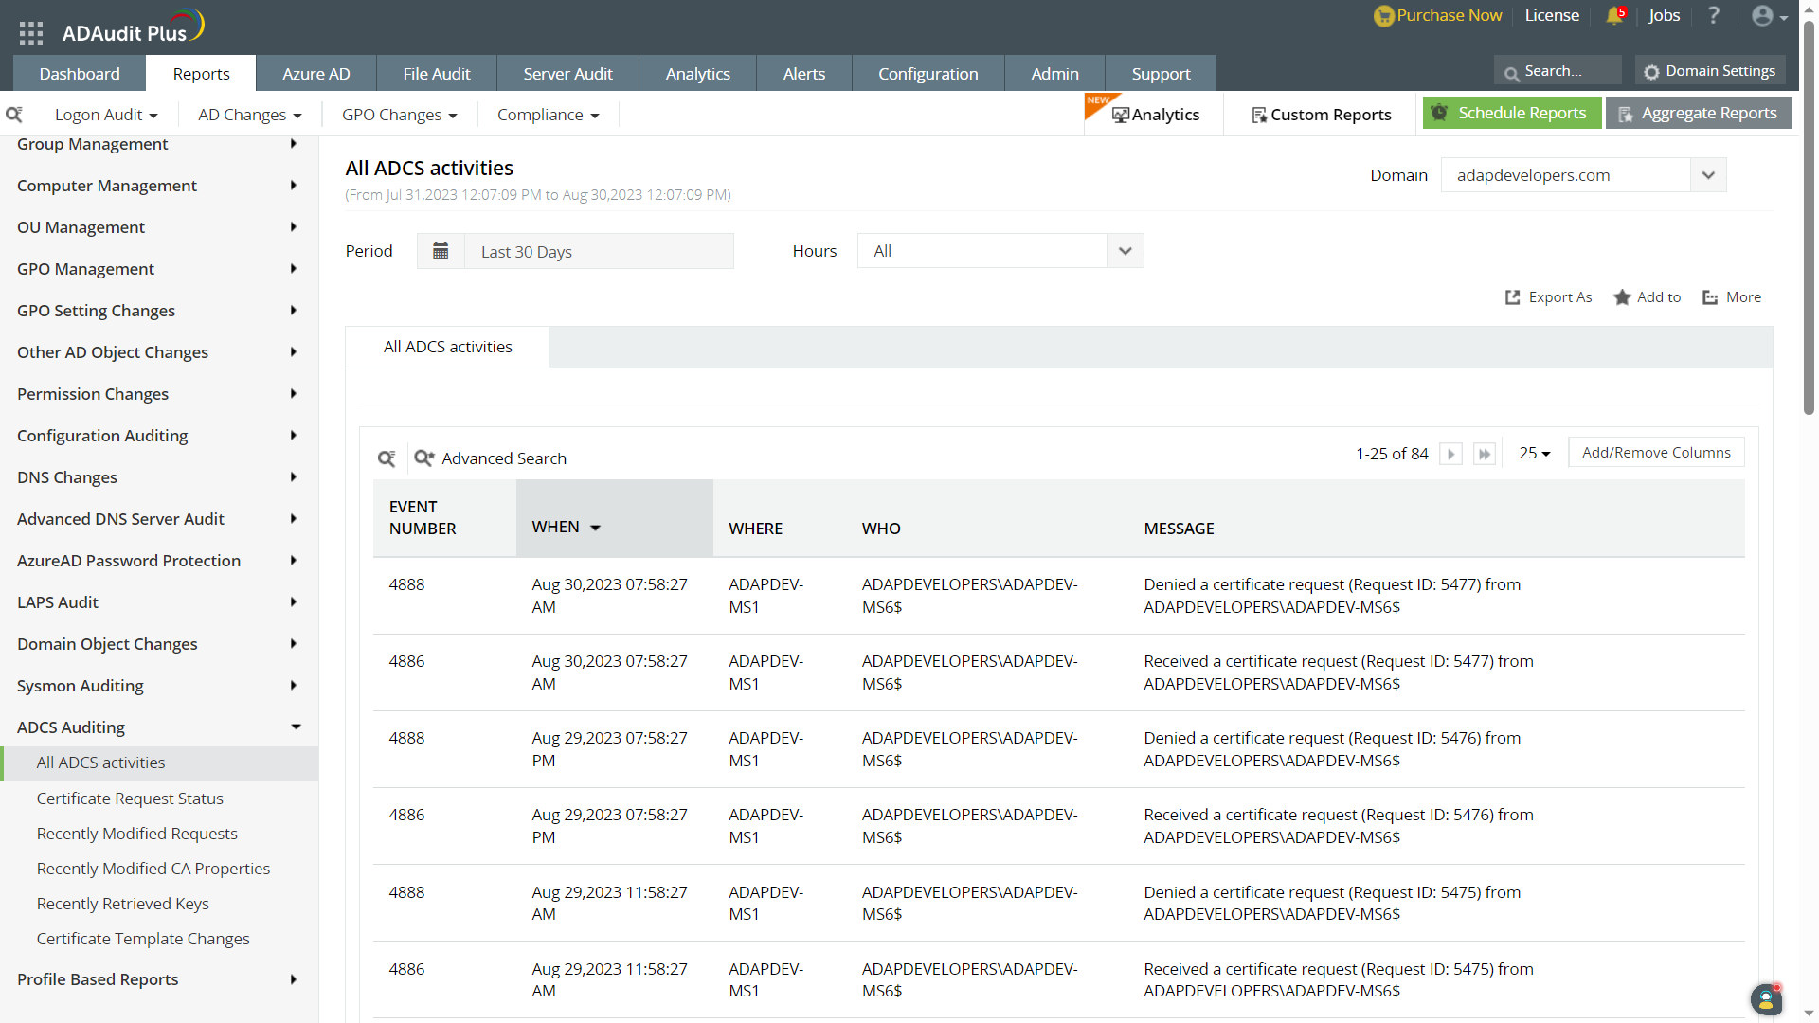This screenshot has height=1023, width=1819.
Task: Open the chat assistant icon
Action: pos(1766,999)
